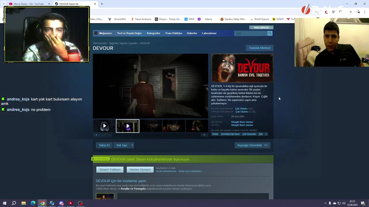Open Yeni ve Kayda Değer menu
This screenshot has width=369, height=207.
coord(129,33)
